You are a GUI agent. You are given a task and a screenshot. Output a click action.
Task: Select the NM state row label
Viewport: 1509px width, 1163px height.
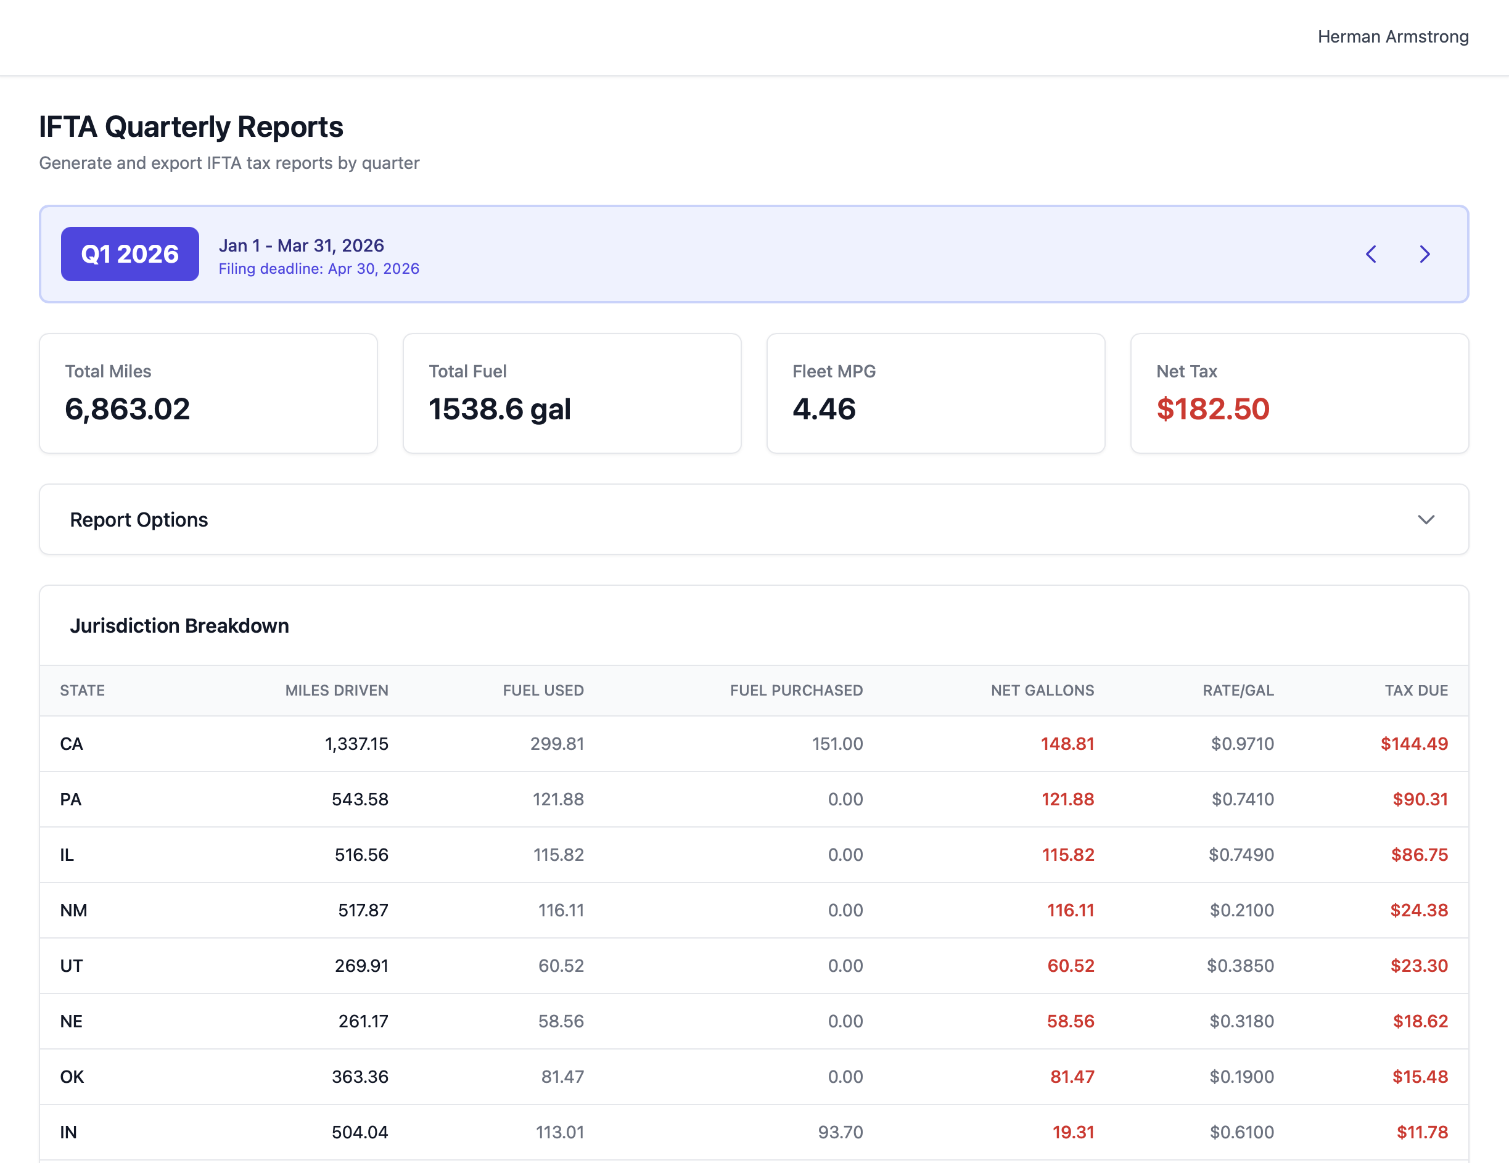[x=73, y=910]
